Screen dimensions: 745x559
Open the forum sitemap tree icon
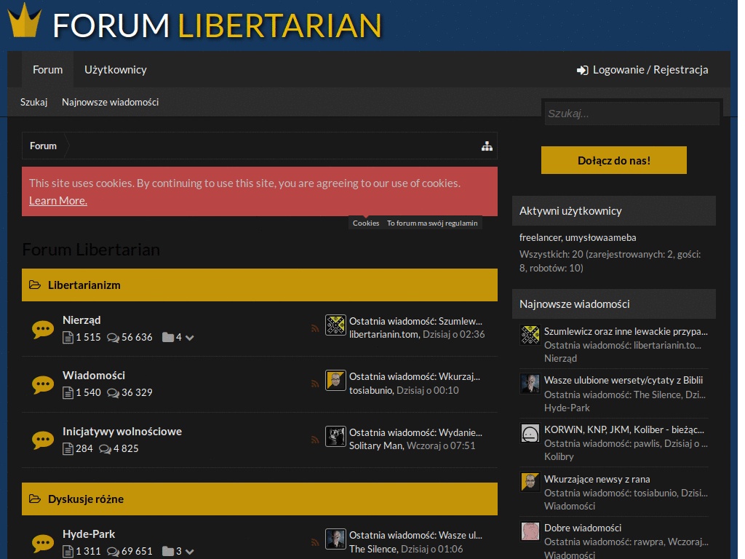click(487, 146)
